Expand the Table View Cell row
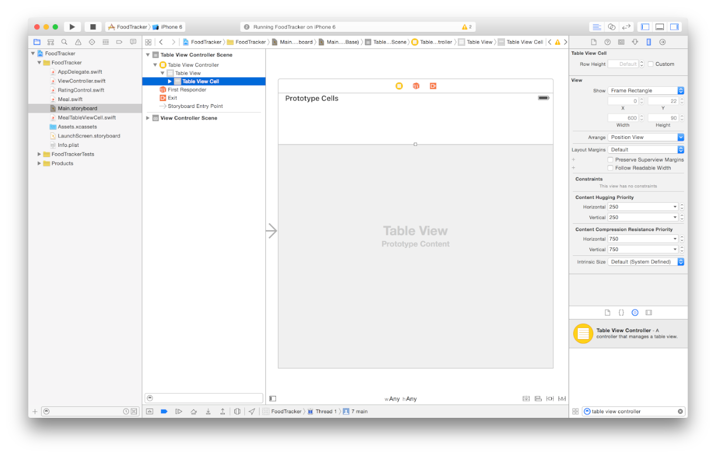This screenshot has height=458, width=716. [170, 82]
